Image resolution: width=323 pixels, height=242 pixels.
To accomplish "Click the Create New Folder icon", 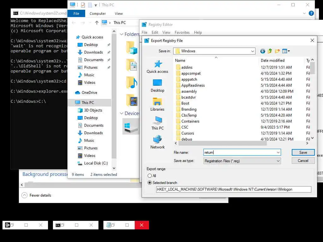I will 277,51.
